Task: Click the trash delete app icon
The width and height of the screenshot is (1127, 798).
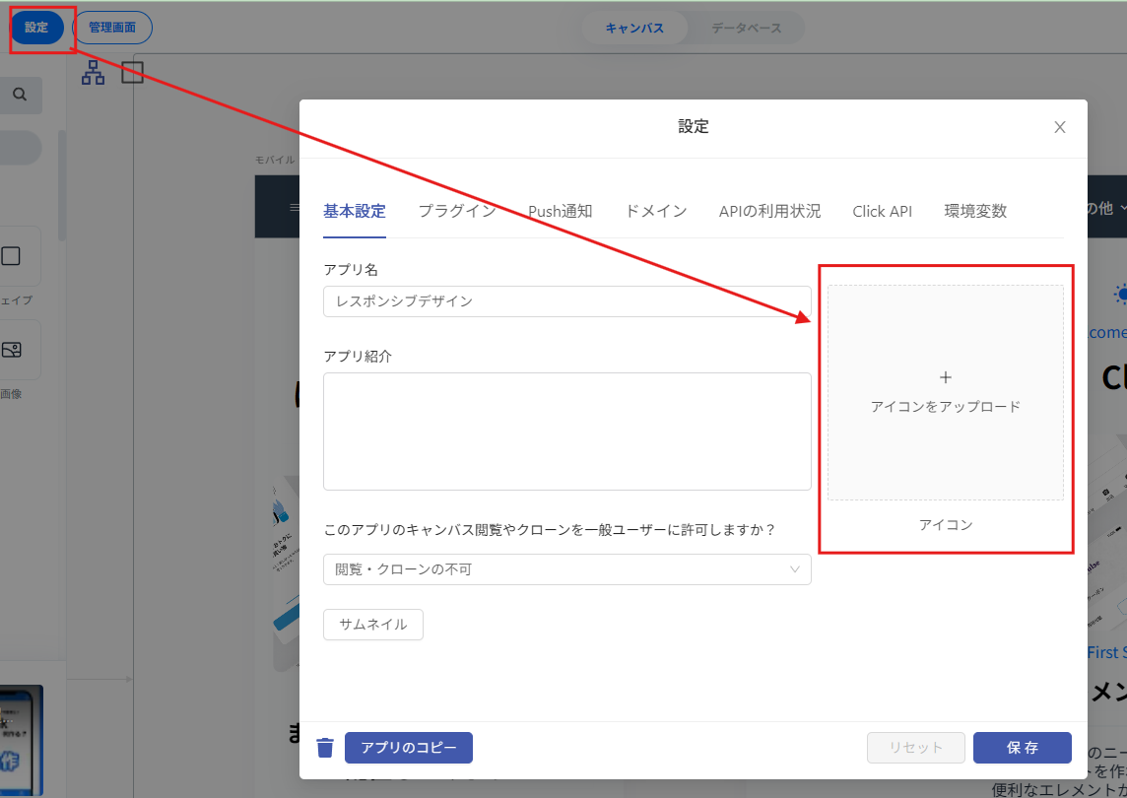Action: [325, 748]
